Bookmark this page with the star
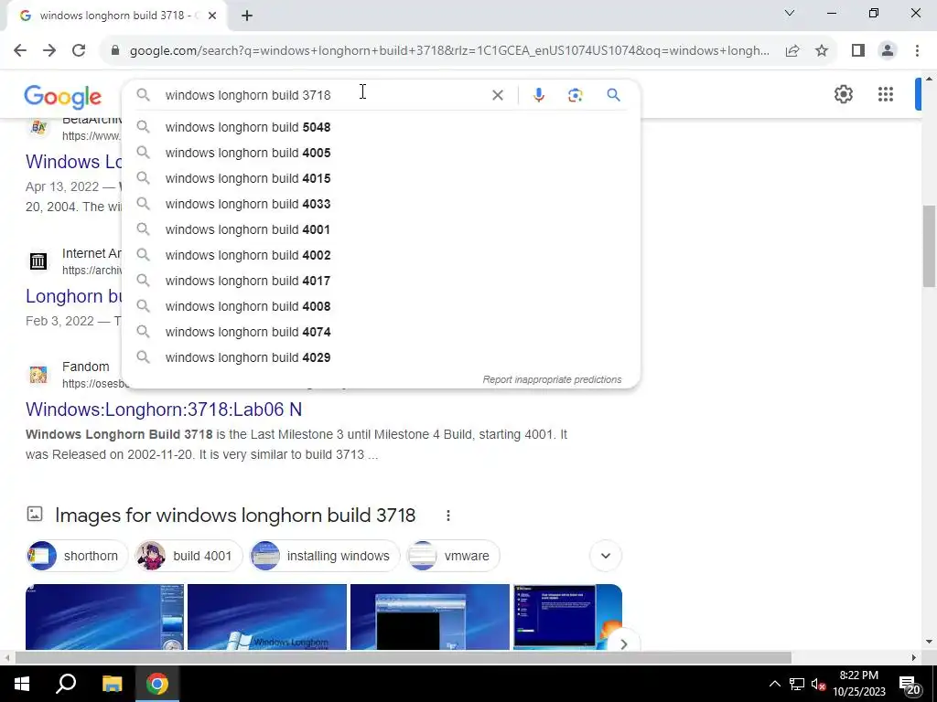 [x=822, y=51]
